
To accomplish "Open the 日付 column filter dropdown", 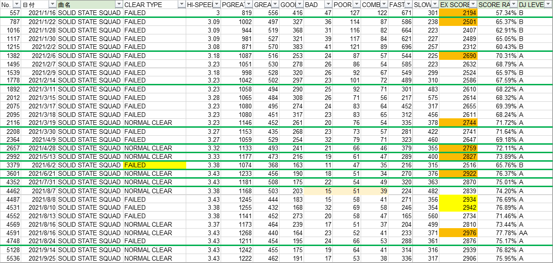I will click(x=52, y=5).
